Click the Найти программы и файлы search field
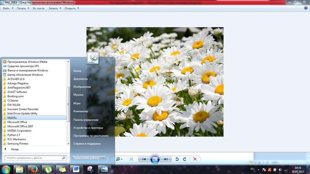The width and height of the screenshot is (310, 174). 36,158
